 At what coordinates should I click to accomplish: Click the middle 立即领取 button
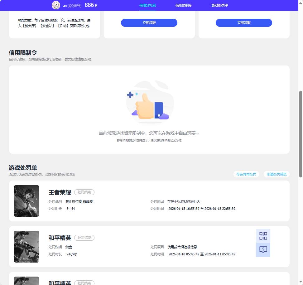coord(149,22)
